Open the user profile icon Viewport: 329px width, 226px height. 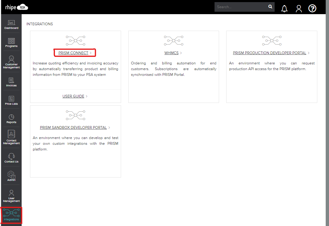[299, 8]
